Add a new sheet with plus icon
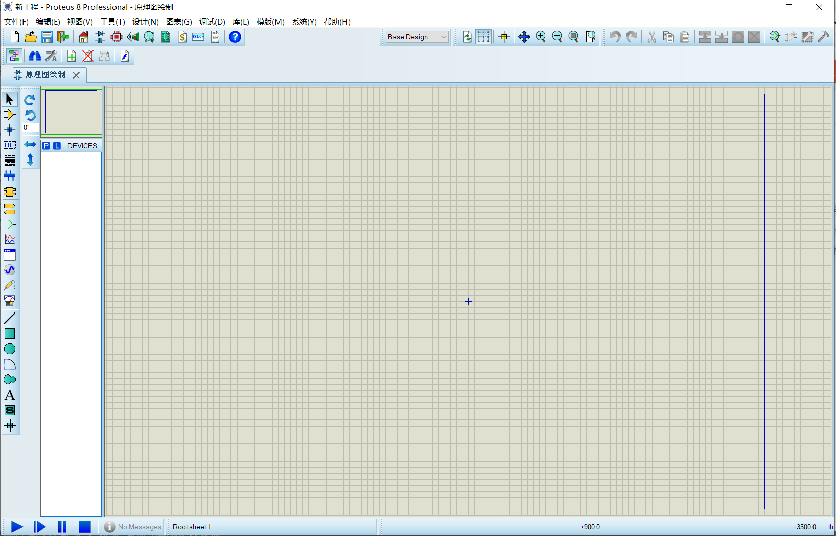836x536 pixels. (72, 56)
